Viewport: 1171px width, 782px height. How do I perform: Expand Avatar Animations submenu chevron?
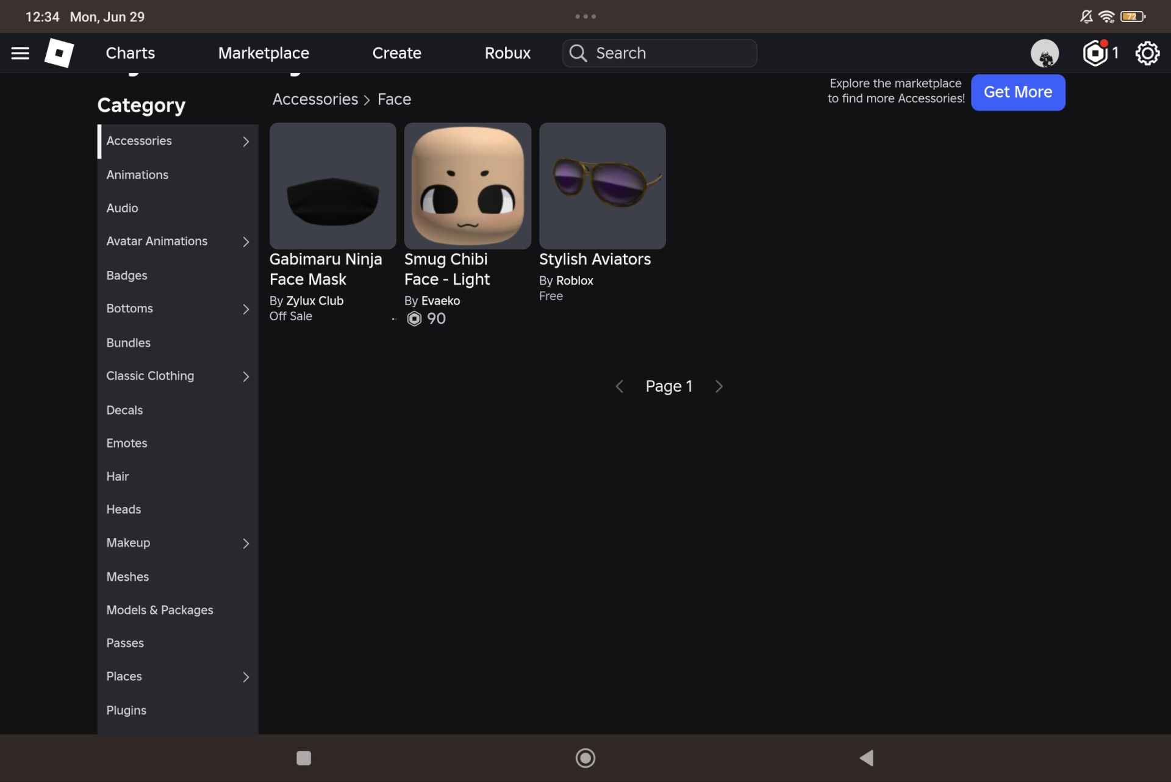246,242
